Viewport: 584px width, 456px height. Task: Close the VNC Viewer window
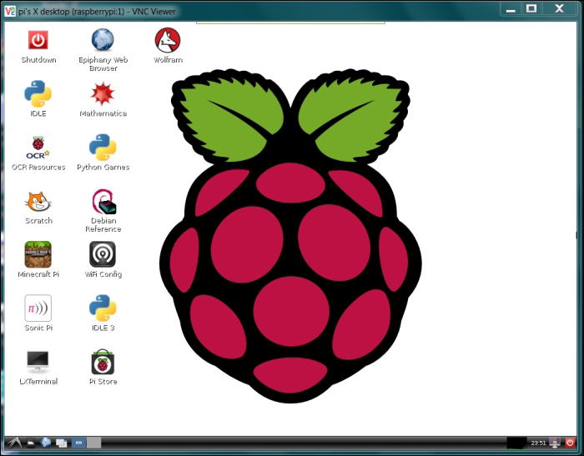559,8
